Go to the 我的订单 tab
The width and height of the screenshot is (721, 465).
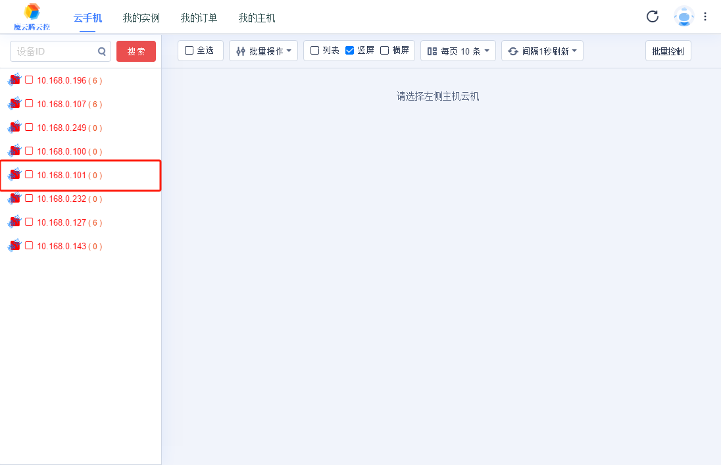199,18
